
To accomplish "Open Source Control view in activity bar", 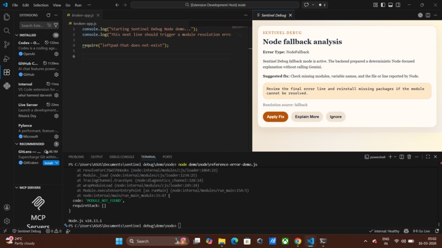I will click(x=7, y=44).
